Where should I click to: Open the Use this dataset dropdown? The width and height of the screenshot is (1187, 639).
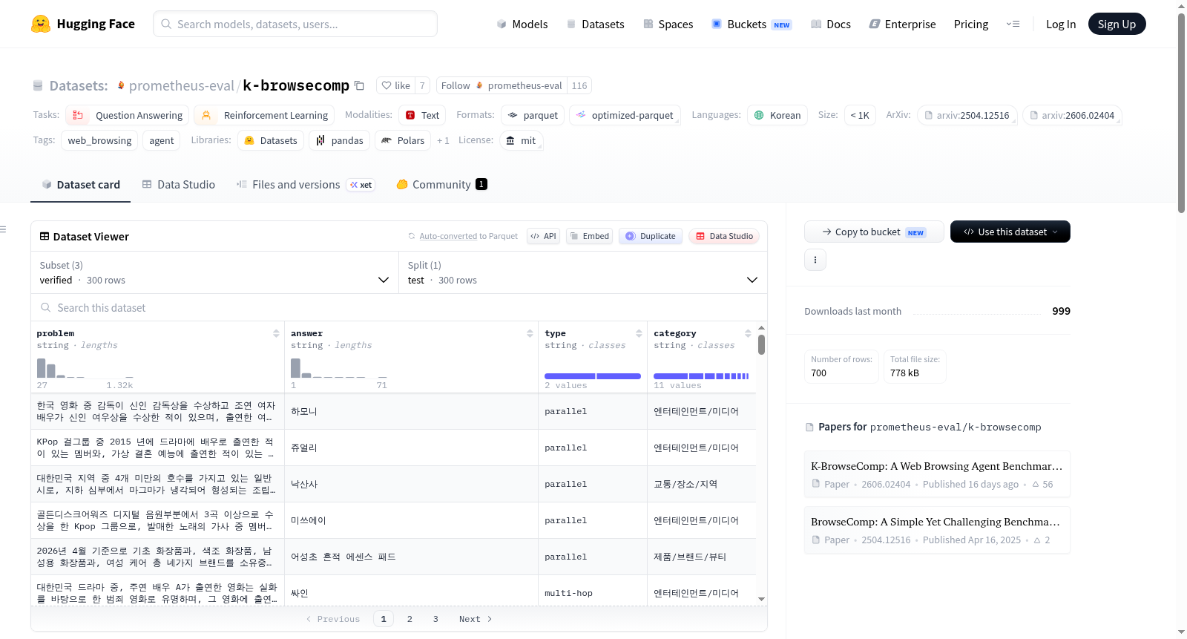click(1010, 232)
